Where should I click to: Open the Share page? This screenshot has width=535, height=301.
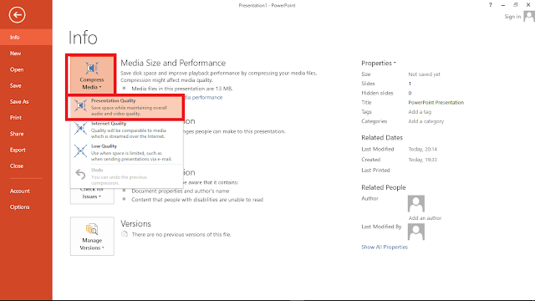(26, 134)
